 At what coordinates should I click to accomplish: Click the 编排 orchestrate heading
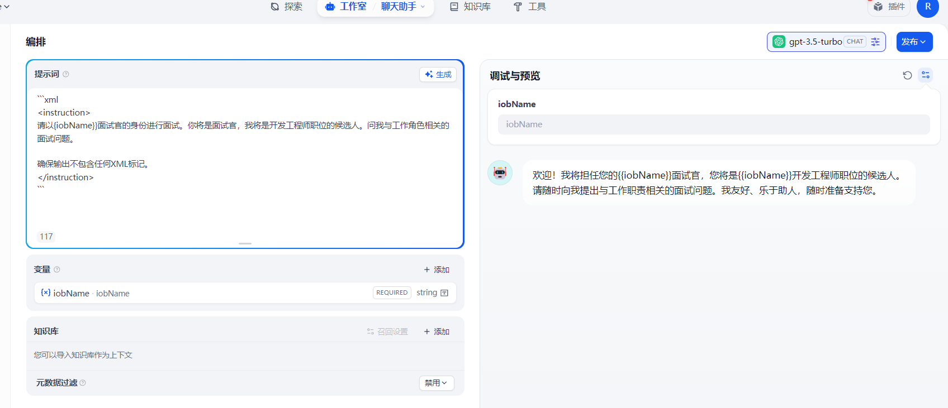(36, 42)
